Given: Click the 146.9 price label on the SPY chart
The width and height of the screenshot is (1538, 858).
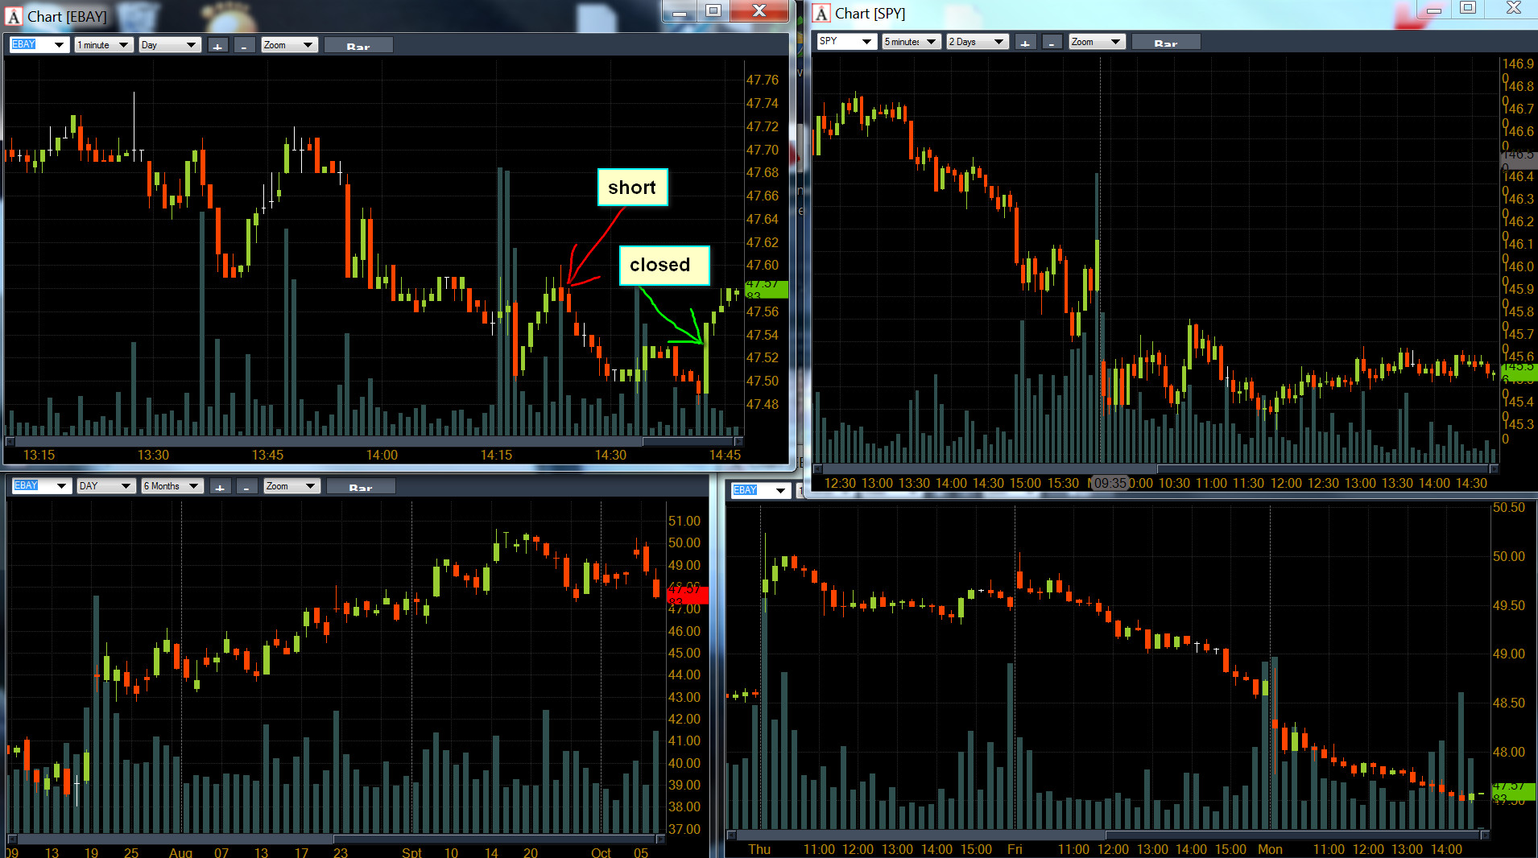Looking at the screenshot, I should click(x=1518, y=64).
